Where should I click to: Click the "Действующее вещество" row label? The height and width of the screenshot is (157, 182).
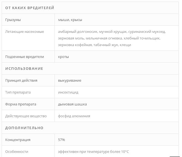tap(26, 116)
